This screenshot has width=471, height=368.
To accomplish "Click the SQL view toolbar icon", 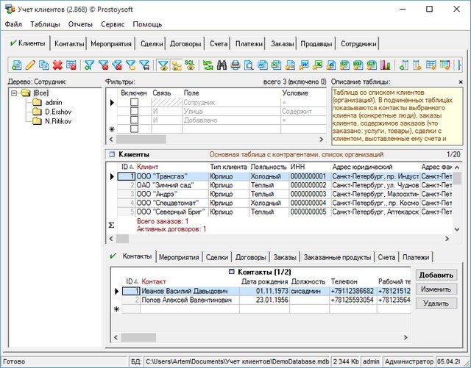I will [190, 65].
